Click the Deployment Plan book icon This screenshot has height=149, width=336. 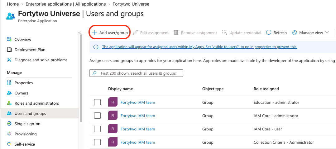click(x=9, y=50)
